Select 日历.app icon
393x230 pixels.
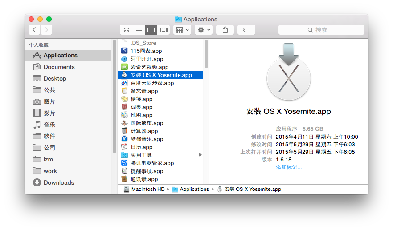pyautogui.click(x=124, y=147)
